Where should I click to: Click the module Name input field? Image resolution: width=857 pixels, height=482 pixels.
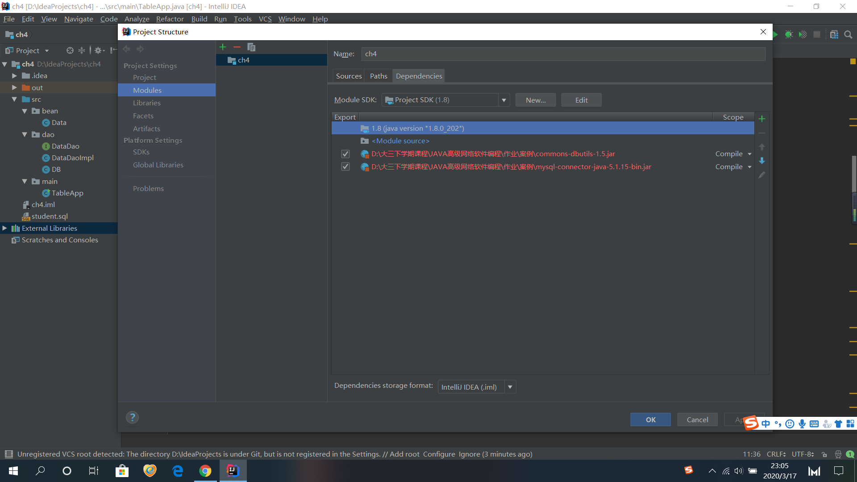562,54
